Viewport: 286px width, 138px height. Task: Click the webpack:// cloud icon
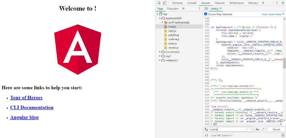[163, 60]
